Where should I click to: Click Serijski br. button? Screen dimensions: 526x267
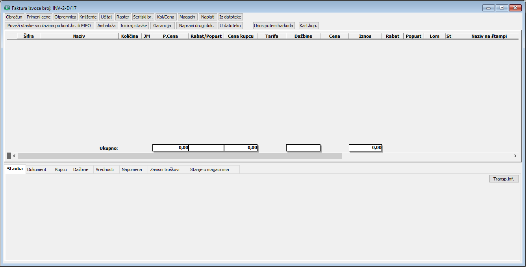point(143,17)
